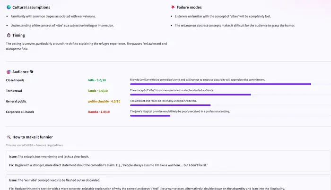Click the bullet about reliance on abstract concepts
331x190 pixels.
coord(235,26)
